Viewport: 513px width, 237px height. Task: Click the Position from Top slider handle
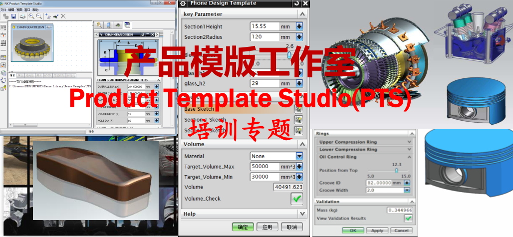(397, 171)
